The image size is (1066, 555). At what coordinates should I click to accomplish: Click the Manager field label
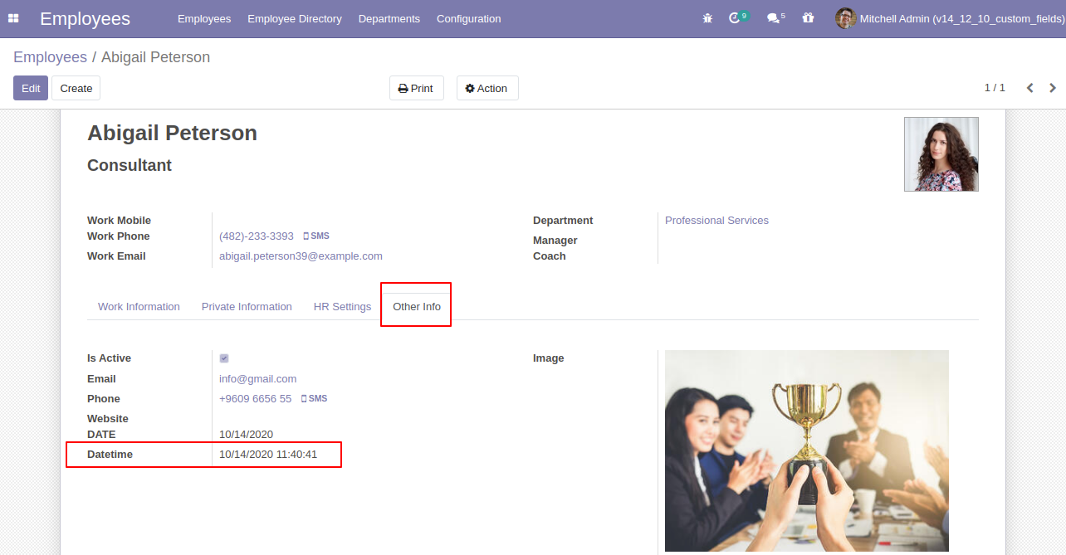(x=555, y=241)
